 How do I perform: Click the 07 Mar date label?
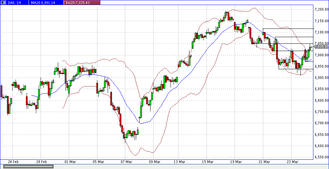click(x=126, y=162)
